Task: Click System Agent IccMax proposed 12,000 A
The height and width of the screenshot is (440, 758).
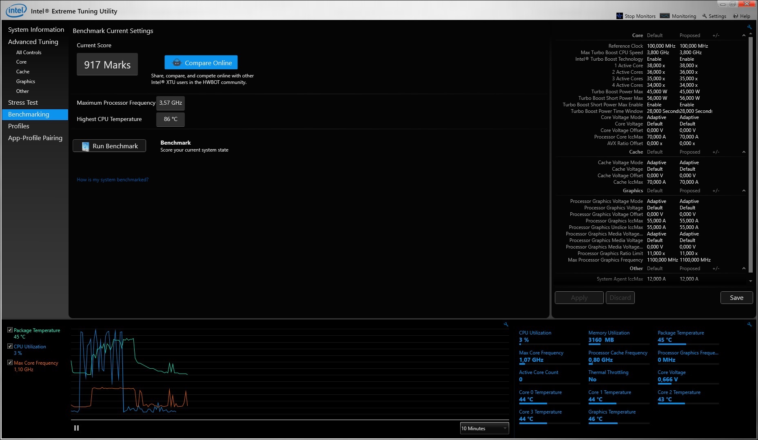Action: click(689, 279)
